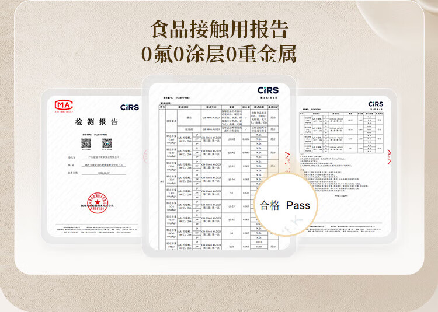Click the CIRS logo on the right report
The image size is (438, 312).
376,104
